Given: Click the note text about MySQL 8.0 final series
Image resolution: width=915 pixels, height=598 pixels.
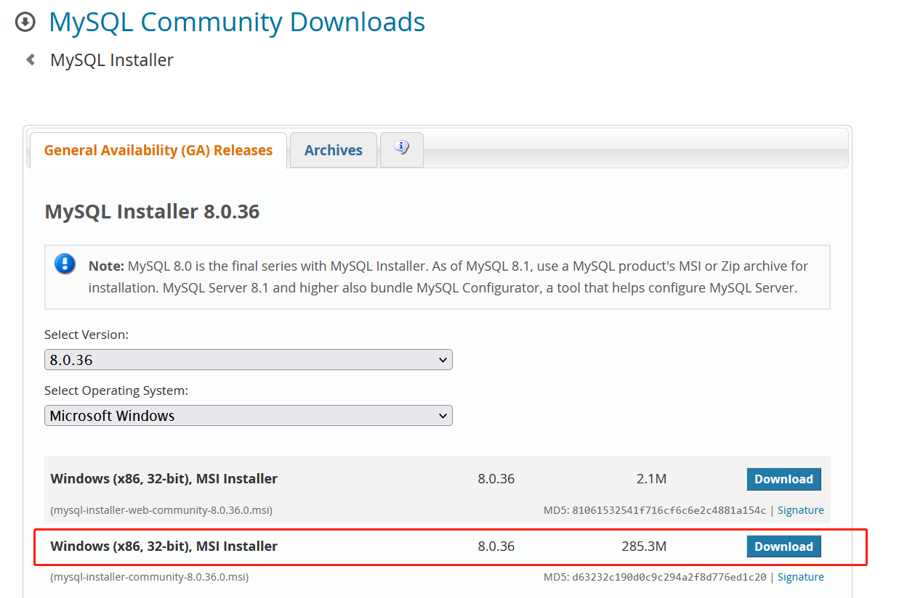Looking at the screenshot, I should pyautogui.click(x=448, y=277).
